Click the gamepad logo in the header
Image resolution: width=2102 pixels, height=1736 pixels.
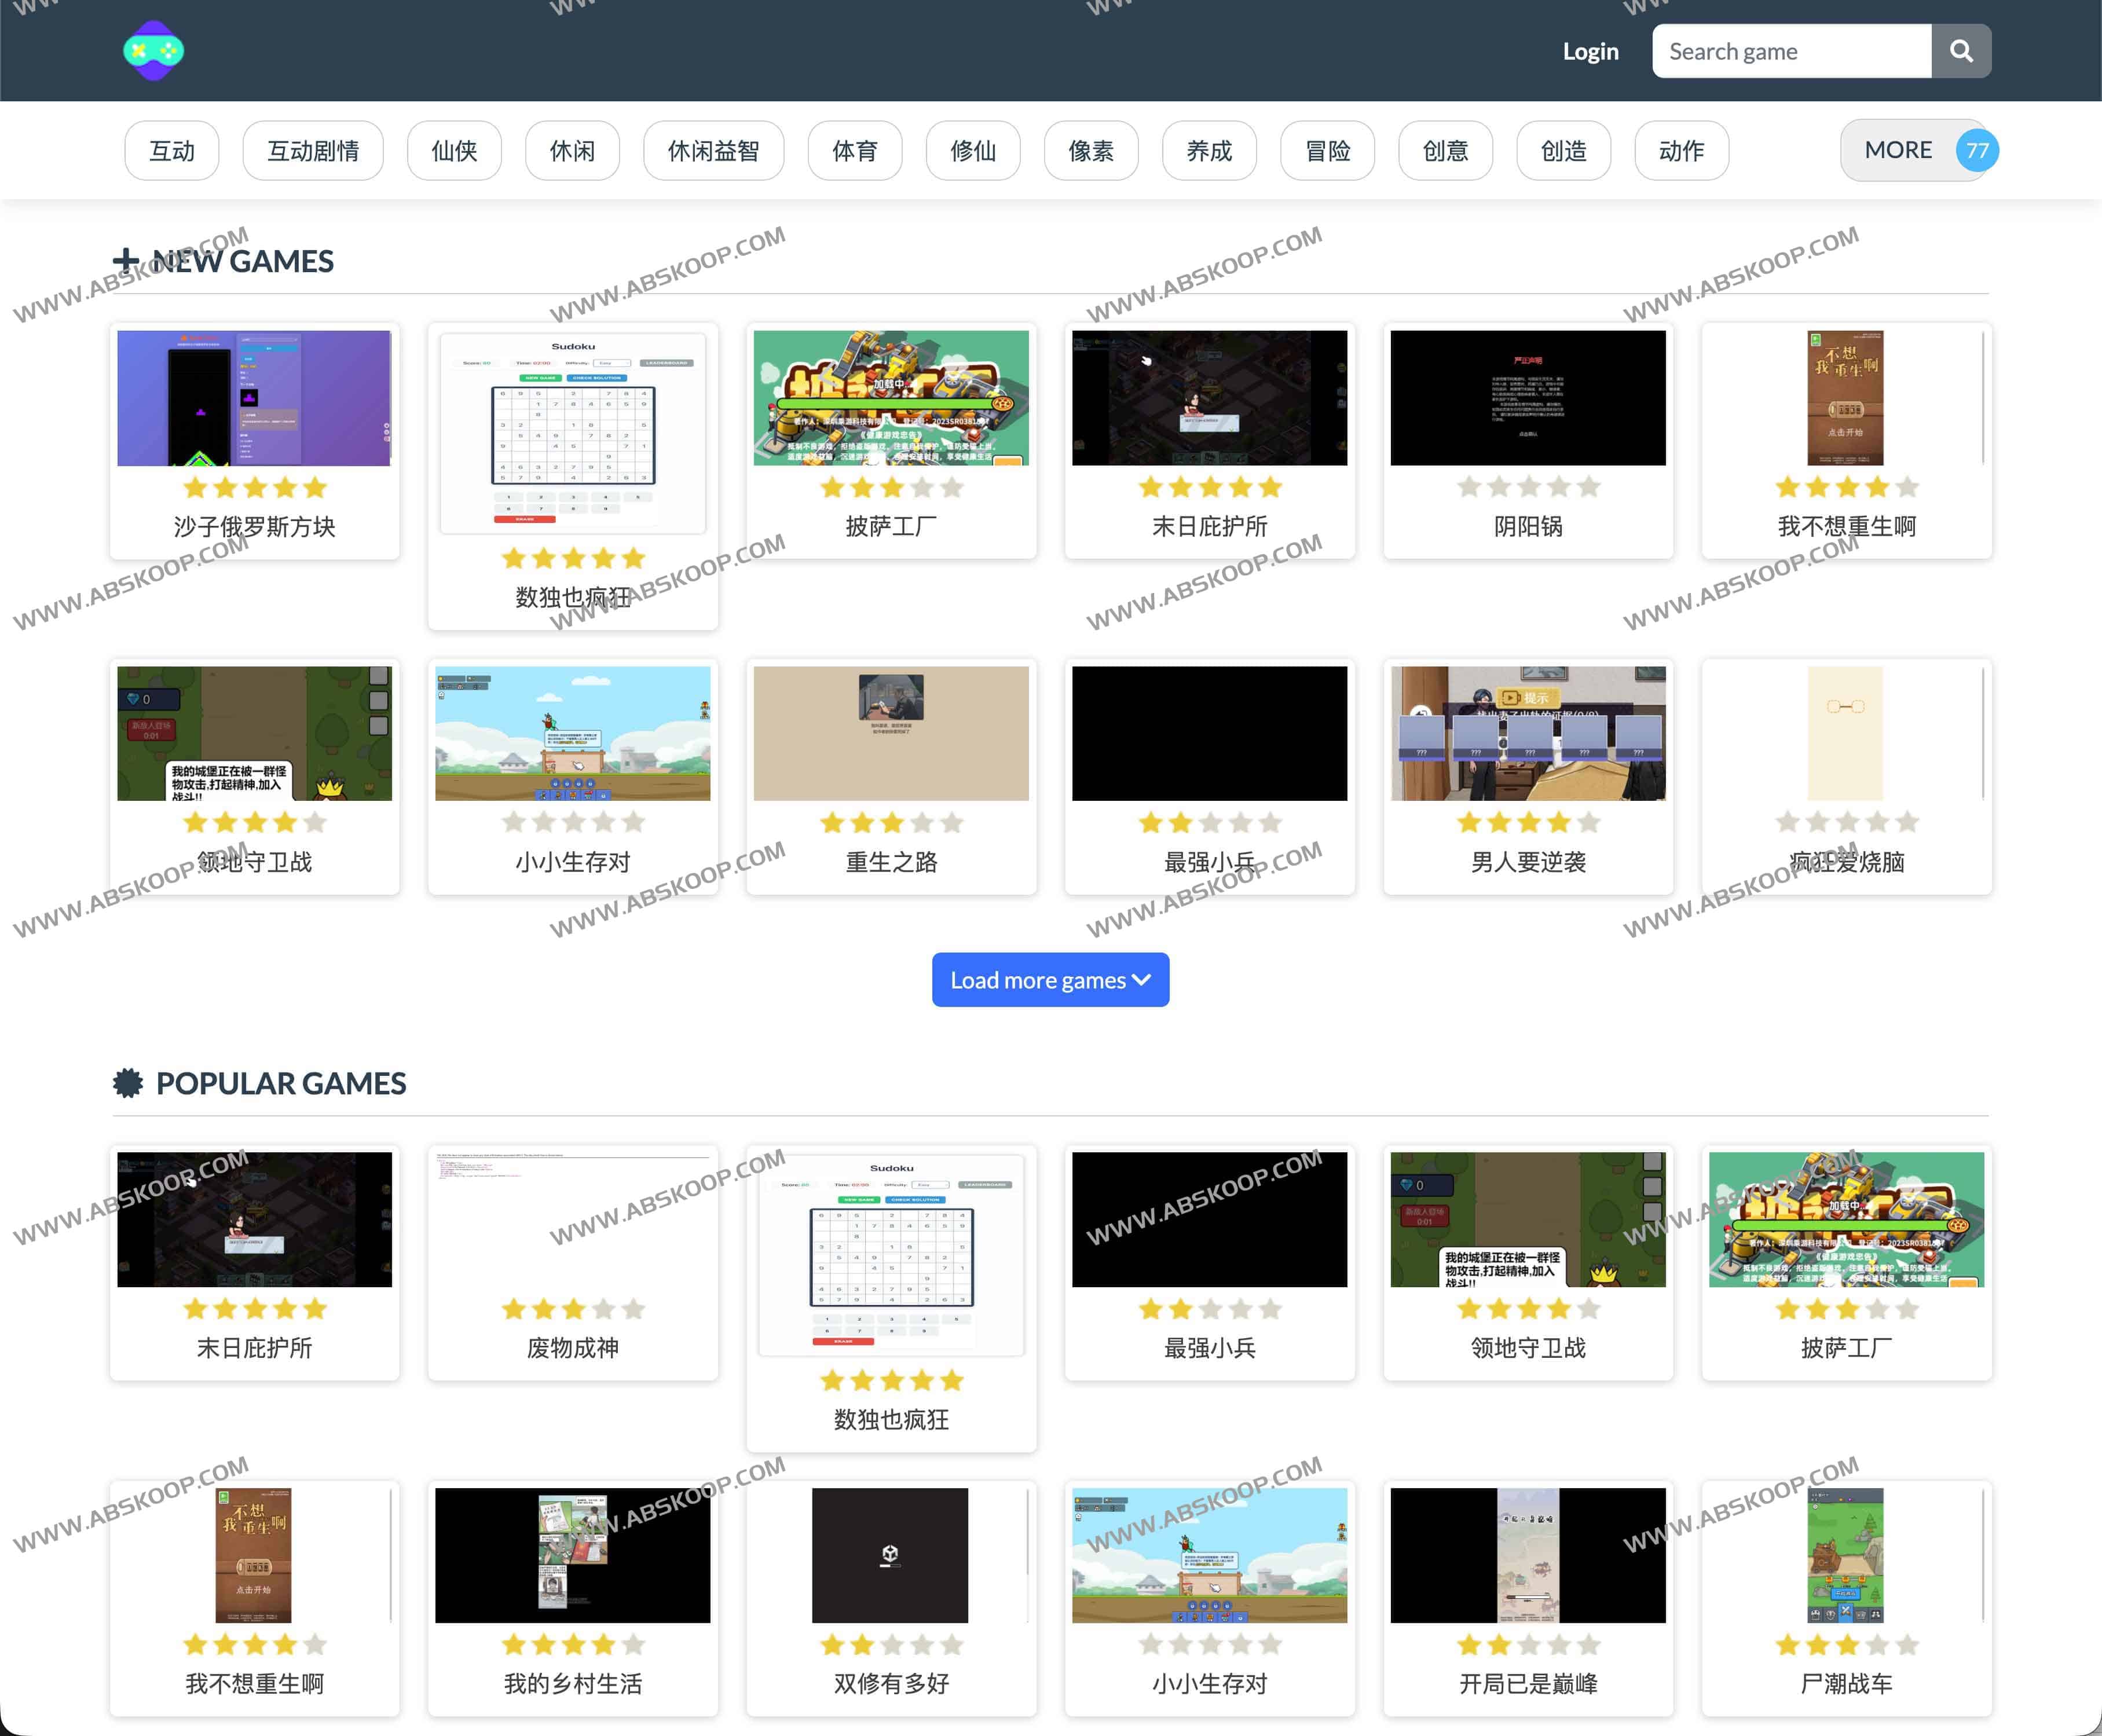click(x=153, y=50)
